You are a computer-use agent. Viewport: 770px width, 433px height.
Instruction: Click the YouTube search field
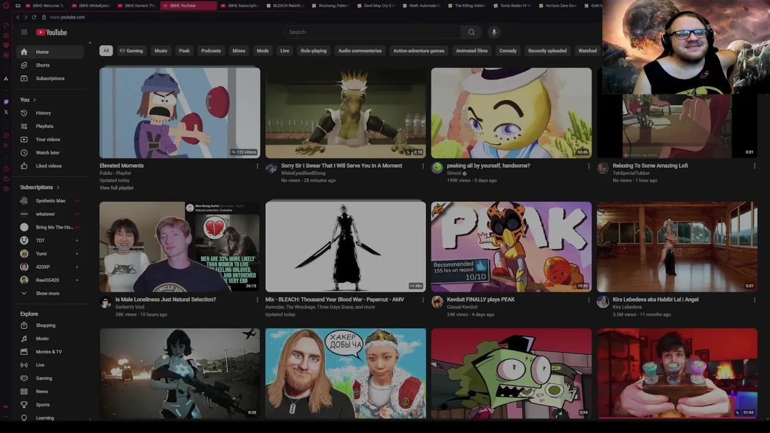(x=373, y=32)
